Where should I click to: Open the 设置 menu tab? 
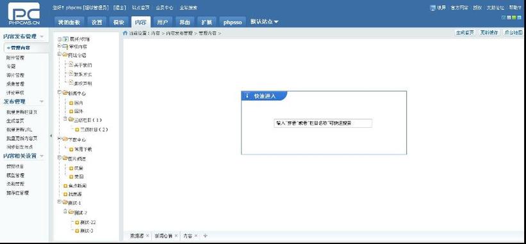[97, 22]
